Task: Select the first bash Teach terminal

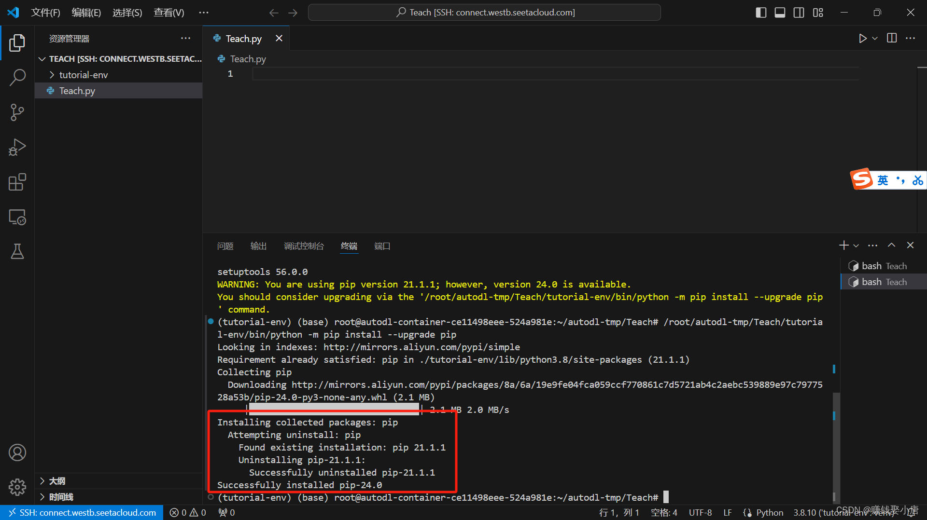Action: [x=884, y=266]
